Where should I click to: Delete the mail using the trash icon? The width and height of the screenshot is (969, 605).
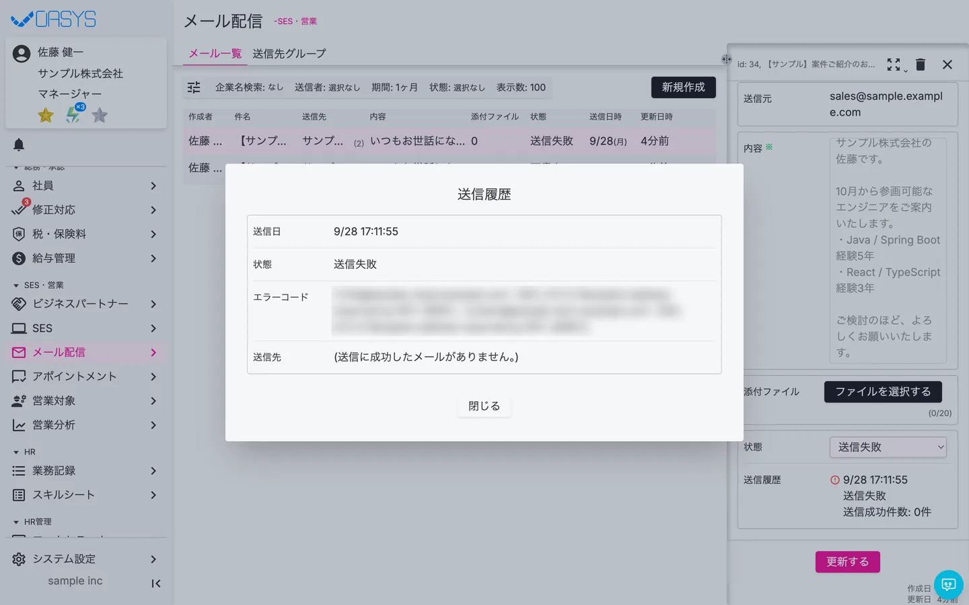921,65
